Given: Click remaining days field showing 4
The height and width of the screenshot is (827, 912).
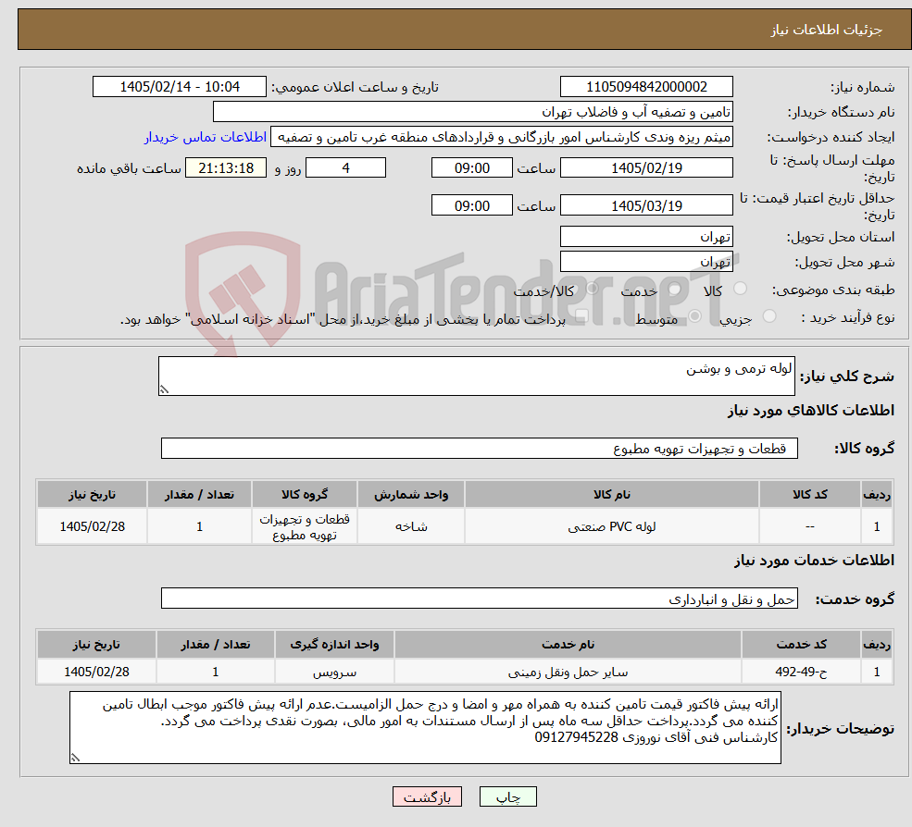Looking at the screenshot, I should pos(345,168).
